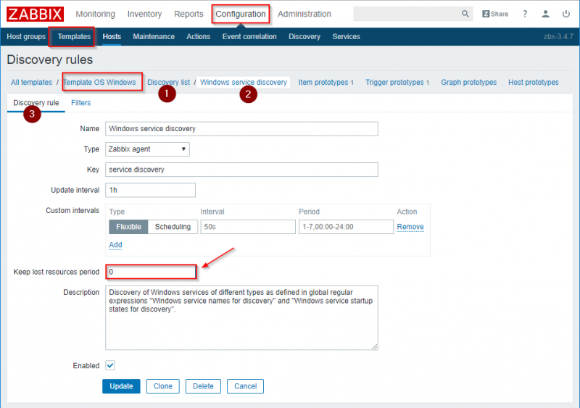Focus the Name input field
580x408 pixels.
(241, 129)
